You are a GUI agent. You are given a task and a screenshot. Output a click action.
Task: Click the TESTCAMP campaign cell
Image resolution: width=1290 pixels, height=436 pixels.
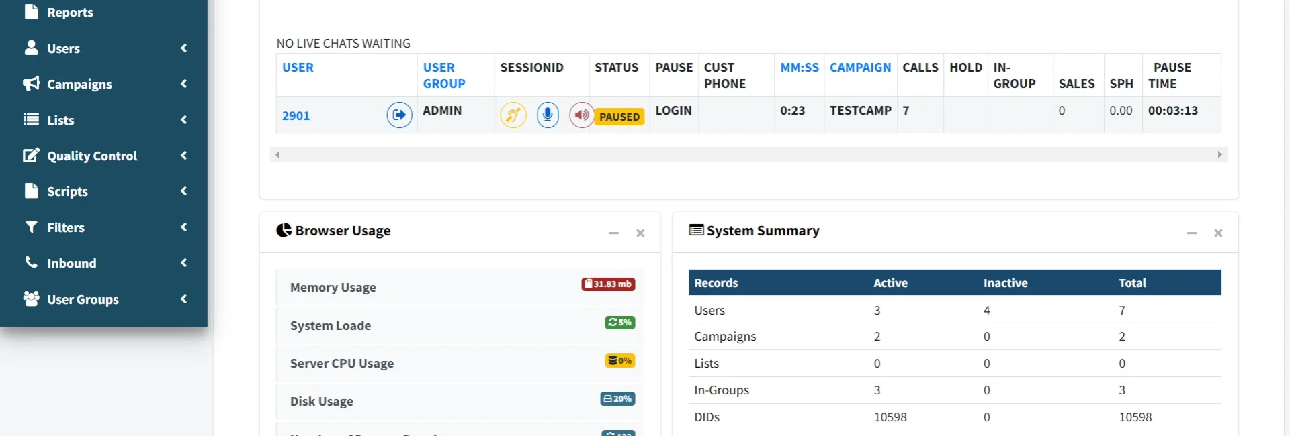[x=861, y=115]
